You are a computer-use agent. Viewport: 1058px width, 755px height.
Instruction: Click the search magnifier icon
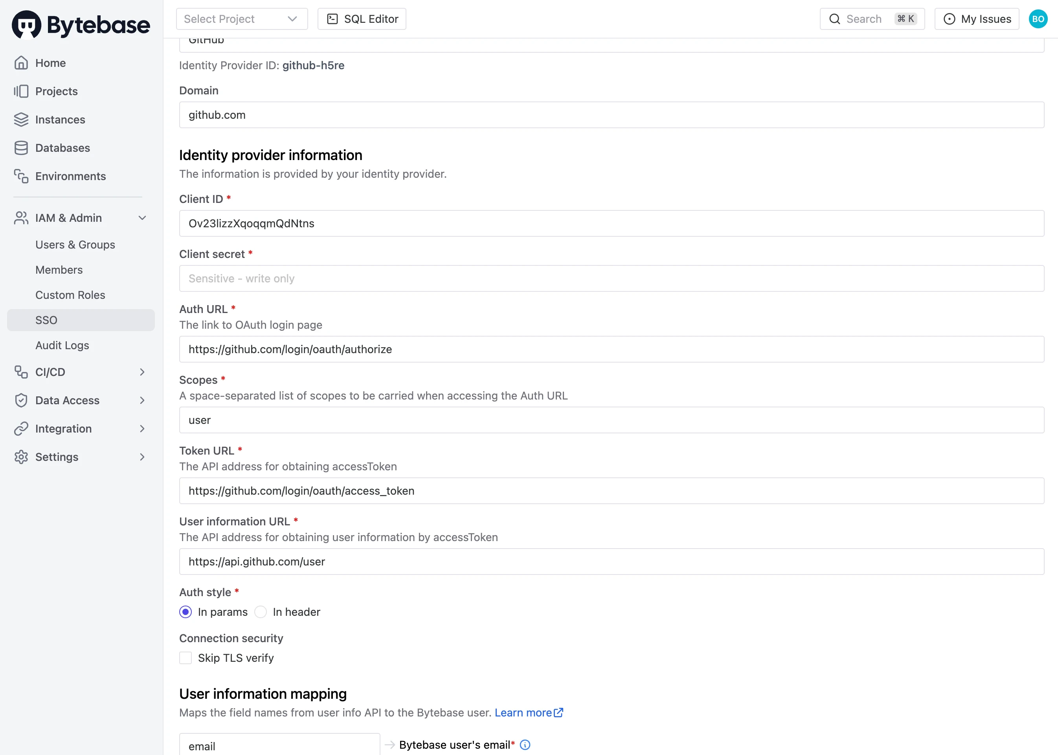coord(835,18)
